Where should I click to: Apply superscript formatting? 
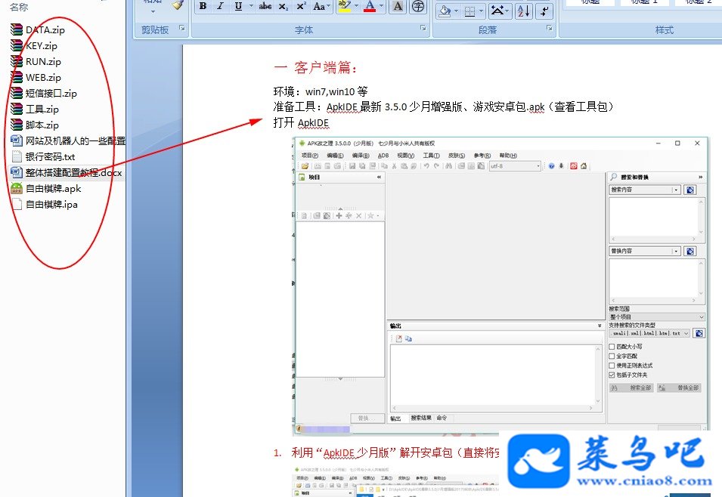(301, 6)
